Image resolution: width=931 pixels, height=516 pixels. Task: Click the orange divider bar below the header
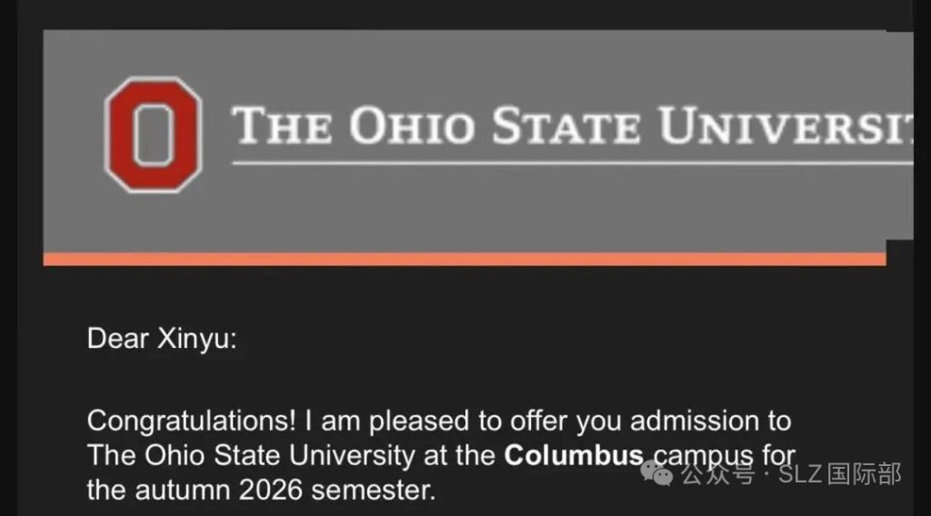(x=464, y=259)
